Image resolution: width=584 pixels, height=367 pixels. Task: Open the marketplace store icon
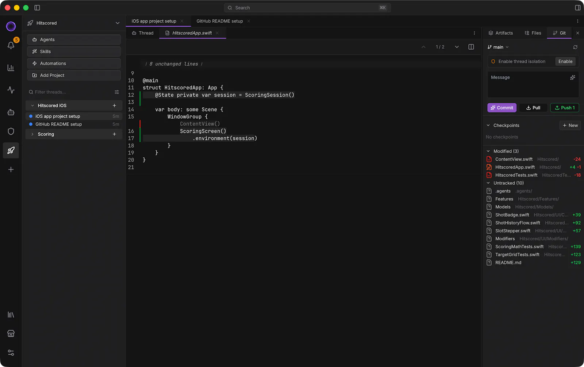(11, 334)
